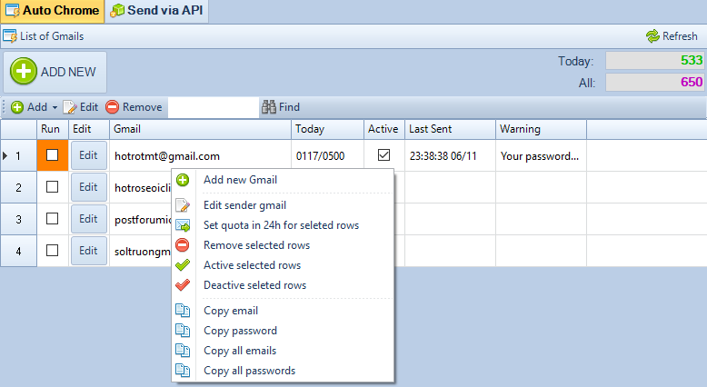Click the binoculars Find icon
Viewport: 707px width, 387px height.
pos(269,107)
